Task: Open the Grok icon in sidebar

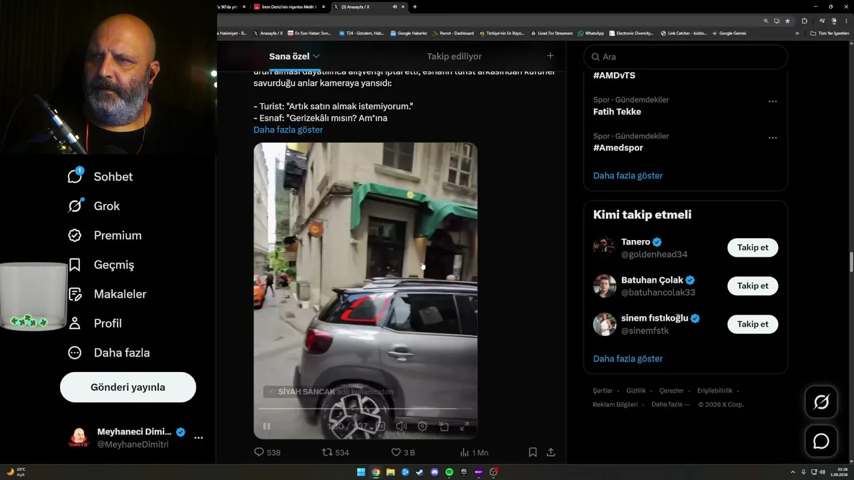Action: coord(75,206)
